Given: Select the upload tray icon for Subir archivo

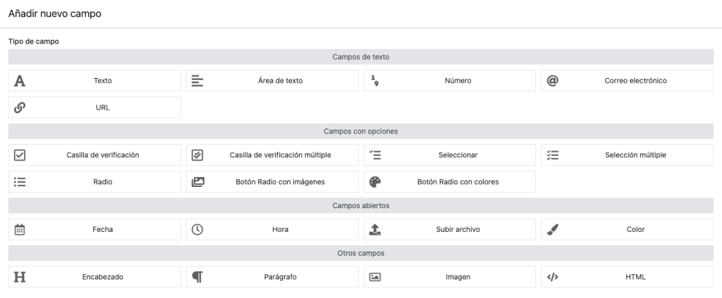Looking at the screenshot, I should pos(375,230).
